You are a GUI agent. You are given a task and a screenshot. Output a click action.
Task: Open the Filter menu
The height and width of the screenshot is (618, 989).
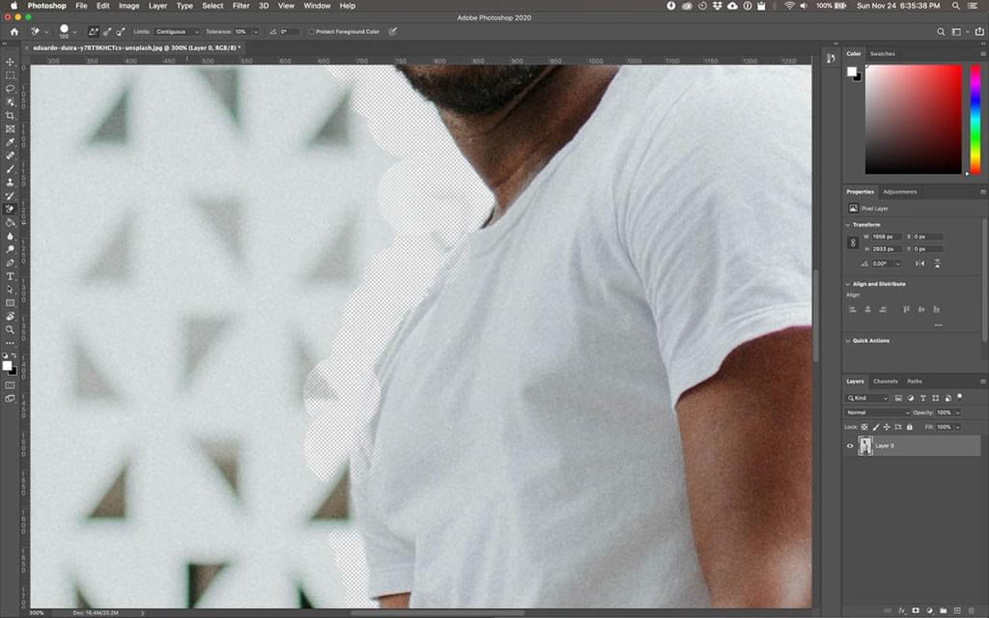[240, 6]
